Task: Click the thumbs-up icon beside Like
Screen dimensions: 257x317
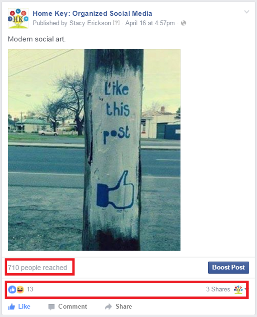Action: click(12, 307)
